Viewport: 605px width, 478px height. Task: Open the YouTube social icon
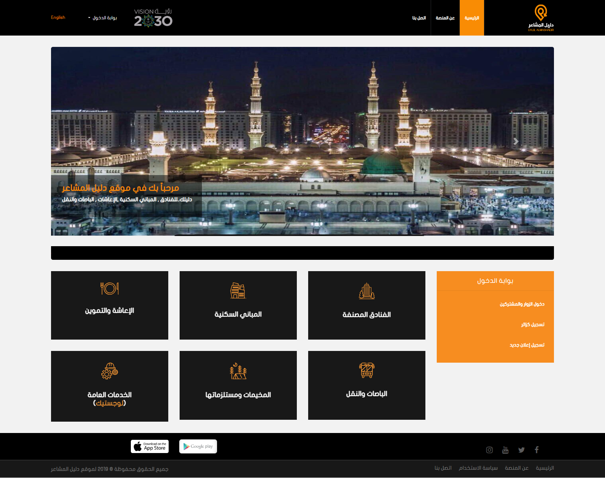505,450
